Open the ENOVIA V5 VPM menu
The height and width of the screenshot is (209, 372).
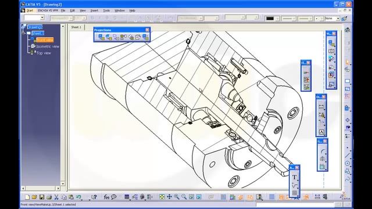coord(48,10)
